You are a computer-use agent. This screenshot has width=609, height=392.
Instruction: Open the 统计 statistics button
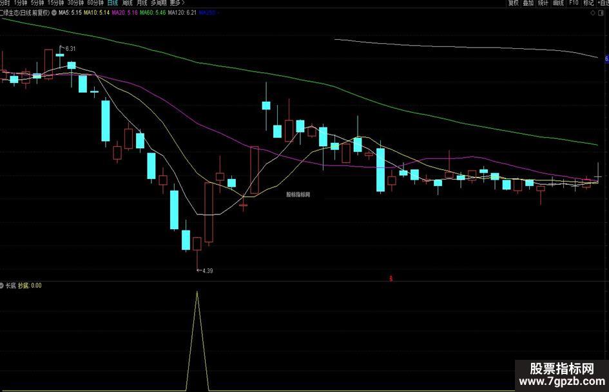coord(543,3)
